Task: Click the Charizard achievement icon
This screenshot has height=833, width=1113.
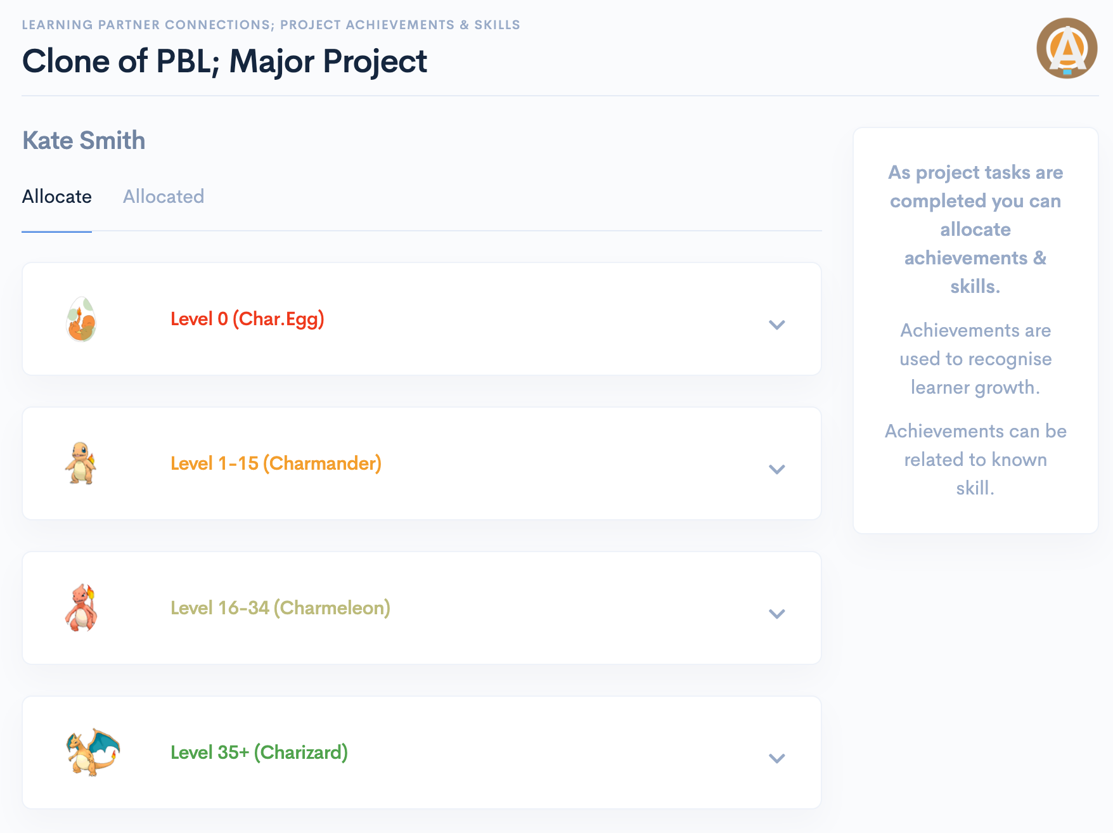Action: 93,752
